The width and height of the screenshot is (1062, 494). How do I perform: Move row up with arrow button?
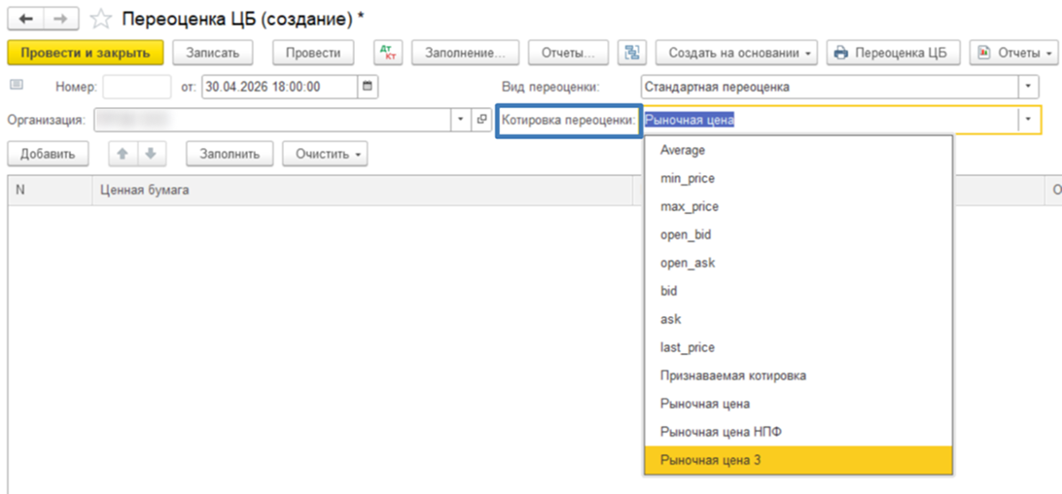click(123, 153)
